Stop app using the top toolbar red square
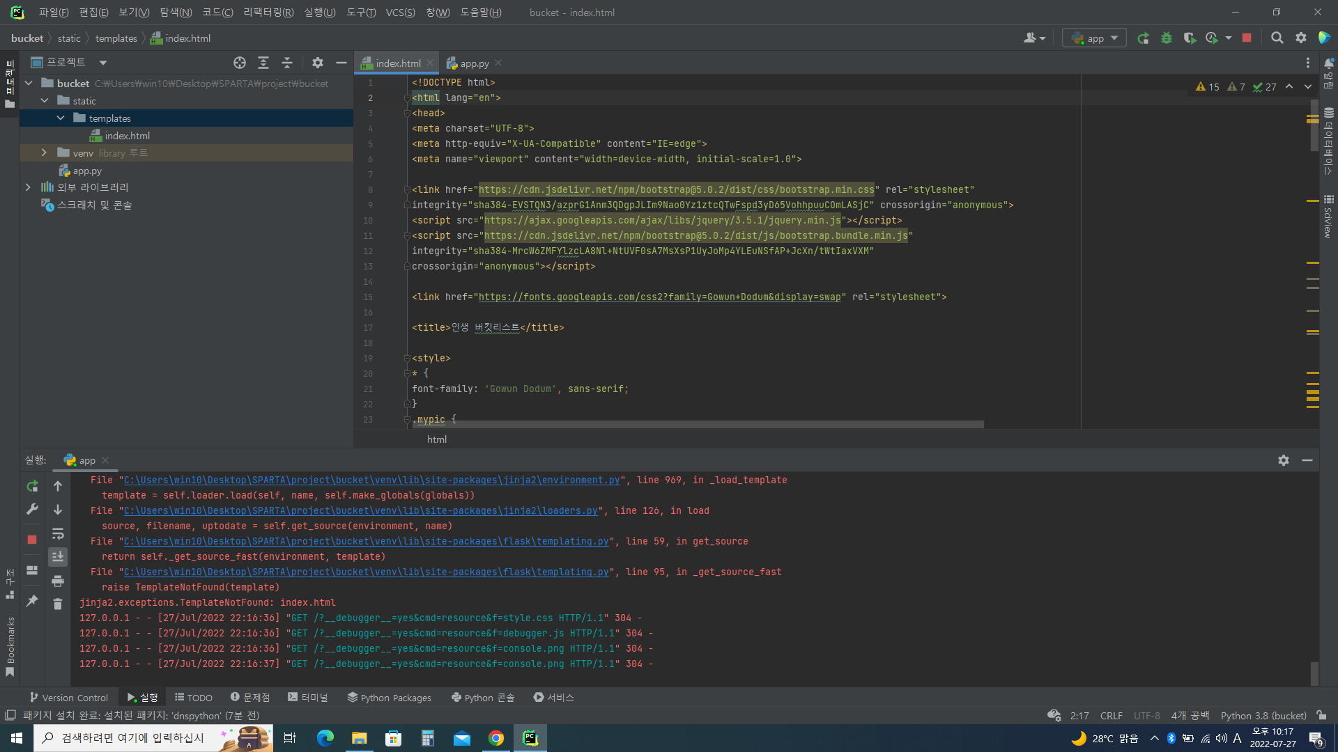1338x752 pixels. (x=1247, y=38)
